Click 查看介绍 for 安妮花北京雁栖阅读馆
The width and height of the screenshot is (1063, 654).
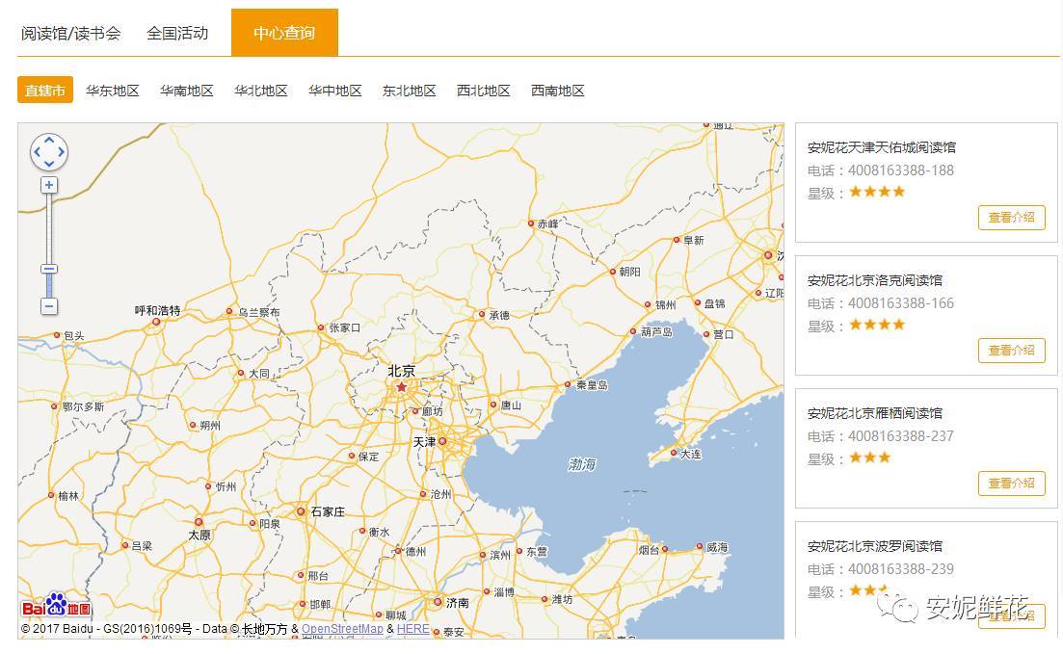(x=1011, y=483)
